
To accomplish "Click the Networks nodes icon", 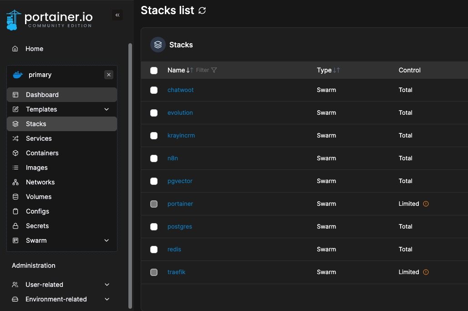I will pyautogui.click(x=15, y=182).
